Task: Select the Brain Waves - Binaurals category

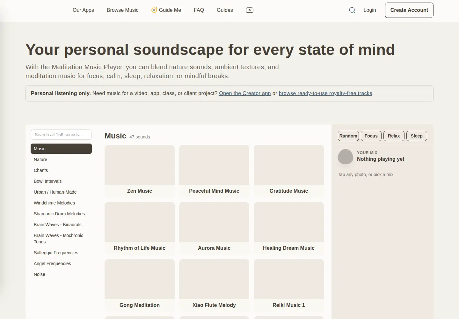Action: (x=61, y=225)
